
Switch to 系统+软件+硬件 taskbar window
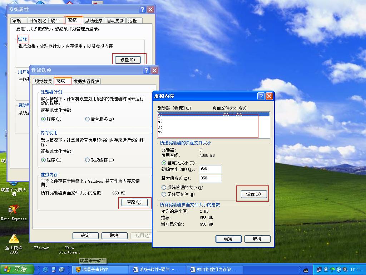tap(158, 270)
